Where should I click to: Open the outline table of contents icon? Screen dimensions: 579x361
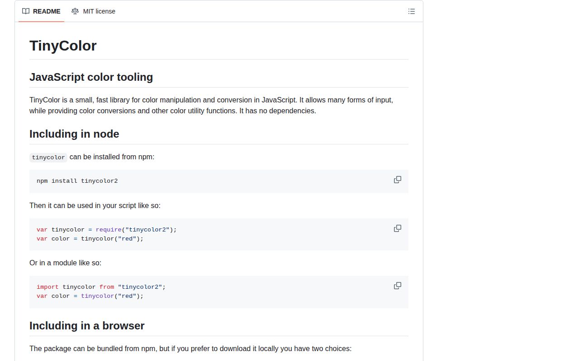(411, 11)
